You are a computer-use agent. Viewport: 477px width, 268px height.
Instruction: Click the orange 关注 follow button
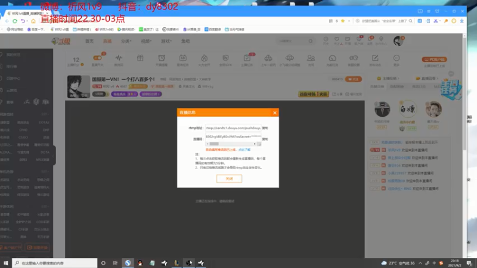(x=354, y=79)
